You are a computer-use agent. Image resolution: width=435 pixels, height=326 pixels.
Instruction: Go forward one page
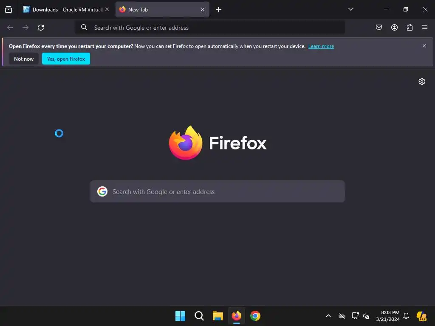tap(25, 28)
